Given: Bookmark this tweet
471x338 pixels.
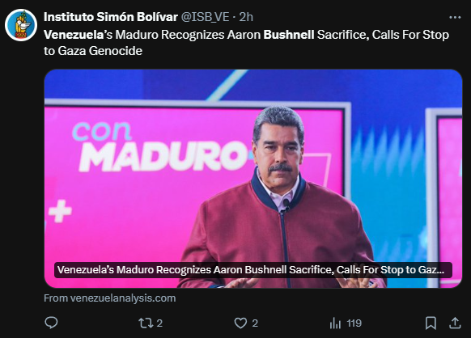Looking at the screenshot, I should (431, 323).
